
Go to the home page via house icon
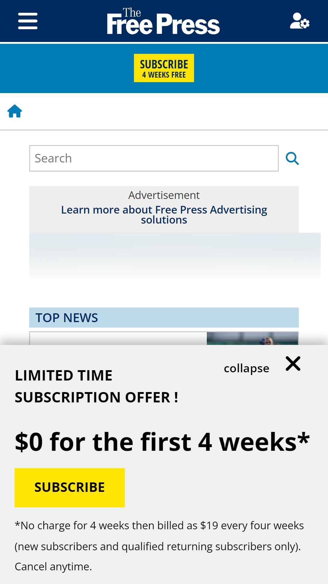(x=15, y=111)
